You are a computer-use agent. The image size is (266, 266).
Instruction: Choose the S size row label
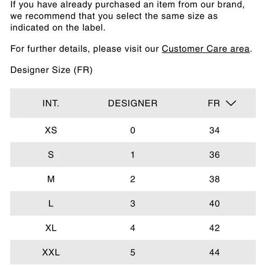tap(51, 155)
